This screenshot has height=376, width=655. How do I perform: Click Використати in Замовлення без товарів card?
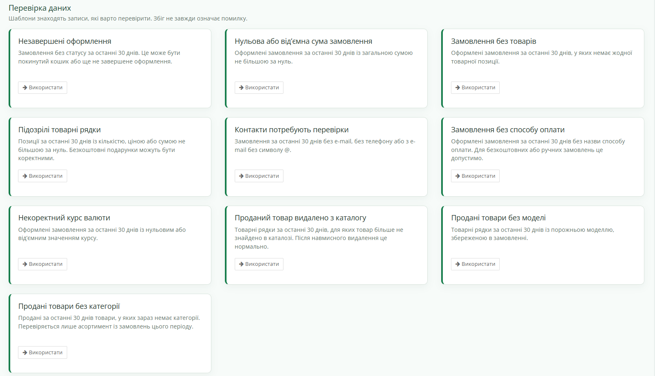click(x=475, y=88)
